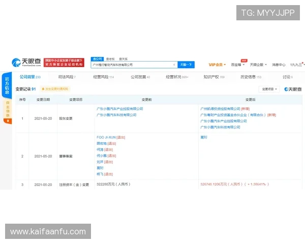The height and width of the screenshot is (244, 305).
Task: Open 广州凯得投资控股有限公司 newly added shareholder link
Action: [x=220, y=109]
